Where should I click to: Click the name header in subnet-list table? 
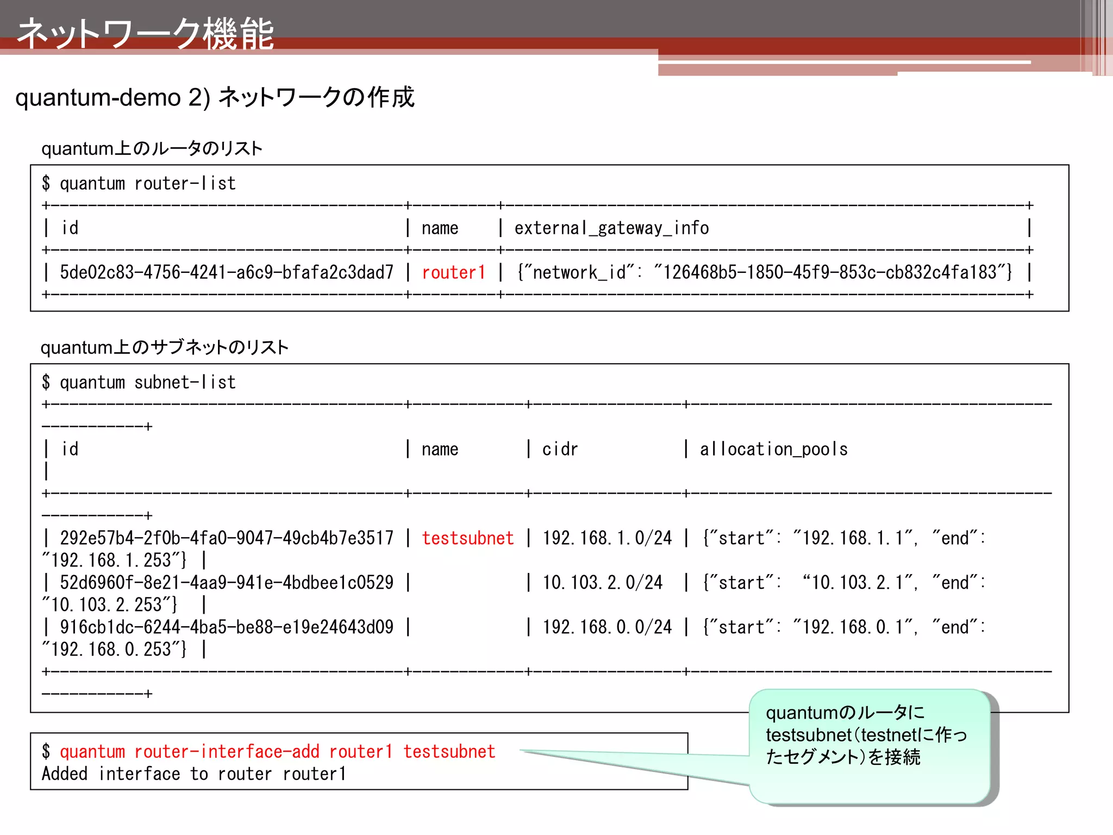tap(440, 450)
